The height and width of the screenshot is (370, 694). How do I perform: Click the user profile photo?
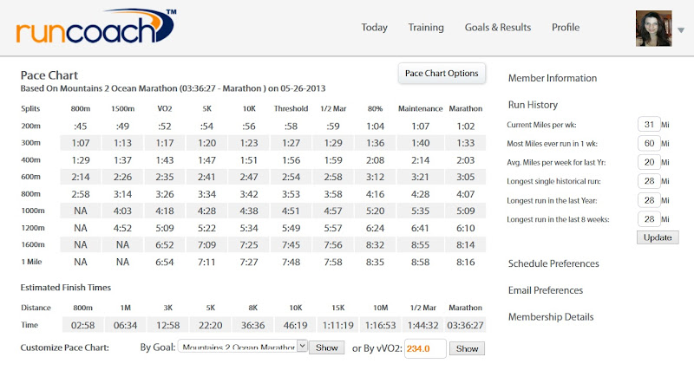point(654,29)
